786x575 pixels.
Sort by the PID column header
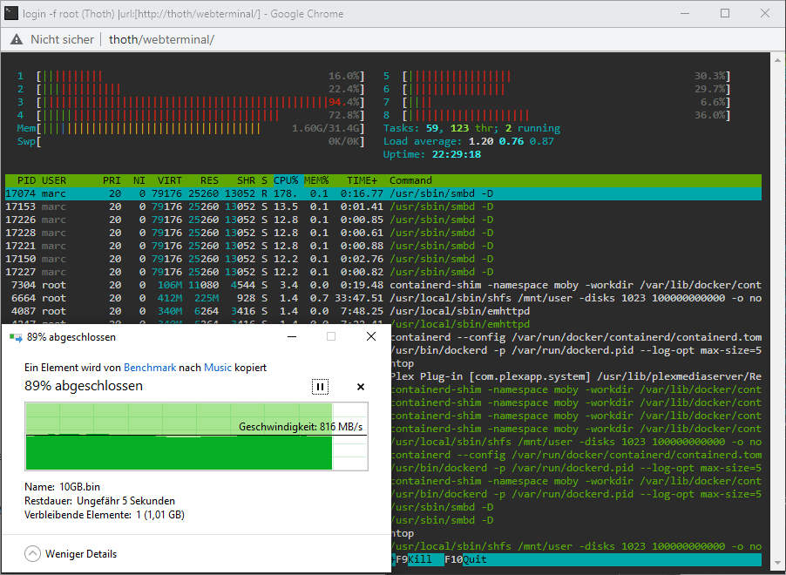click(26, 180)
